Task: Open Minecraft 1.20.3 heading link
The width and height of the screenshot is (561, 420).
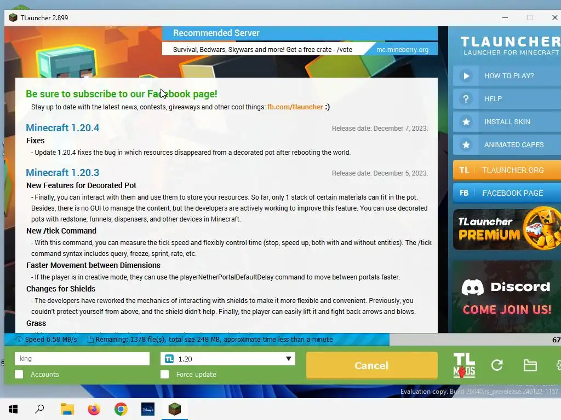Action: point(62,172)
